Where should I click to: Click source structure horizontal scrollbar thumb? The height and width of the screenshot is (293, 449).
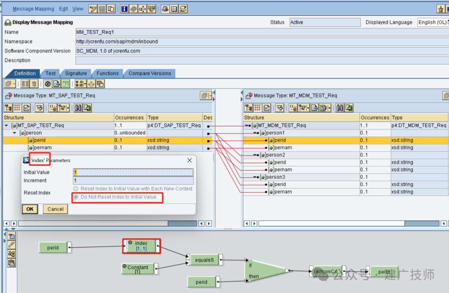pyautogui.click(x=182, y=224)
